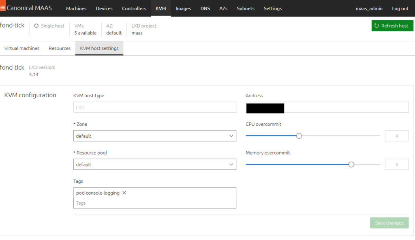Viewport: 415px width, 240px height.
Task: Click the Memory overcommit value field
Action: 397,165
